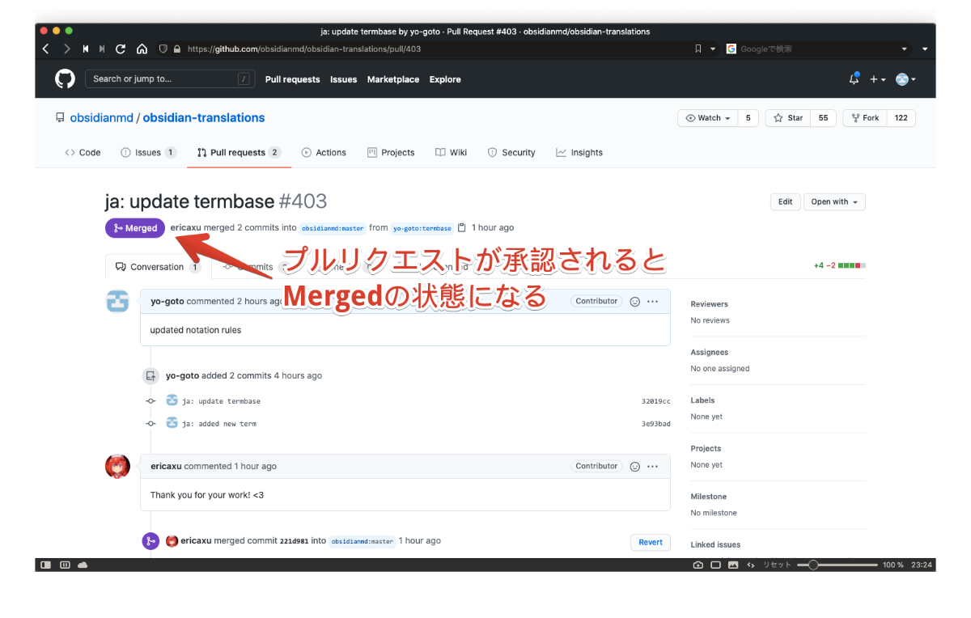The height and width of the screenshot is (618, 971).
Task: Go back with the browser back arrow
Action: click(45, 49)
